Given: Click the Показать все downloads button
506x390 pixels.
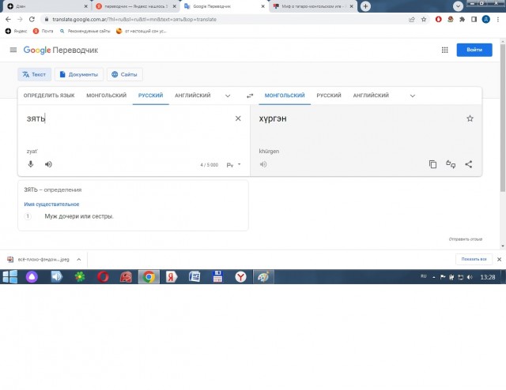Looking at the screenshot, I should pos(474,259).
